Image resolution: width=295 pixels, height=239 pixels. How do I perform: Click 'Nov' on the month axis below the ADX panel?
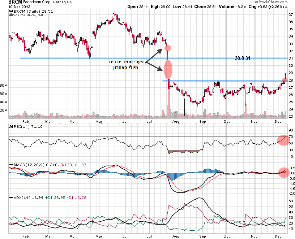point(254,236)
